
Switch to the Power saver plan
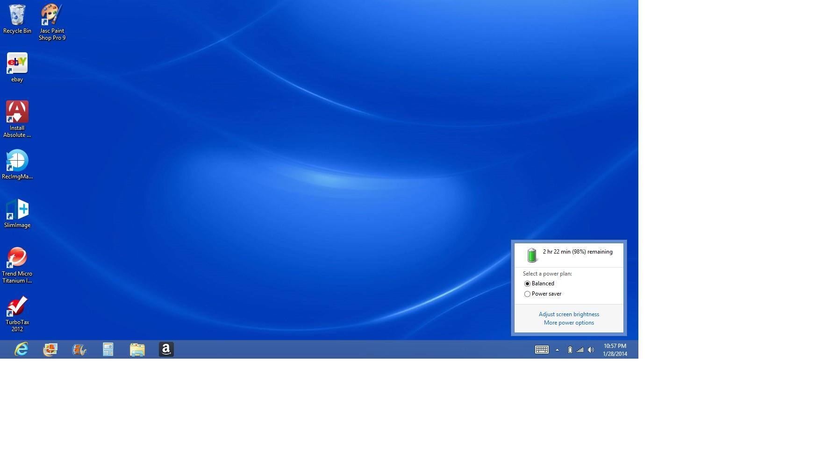[527, 294]
